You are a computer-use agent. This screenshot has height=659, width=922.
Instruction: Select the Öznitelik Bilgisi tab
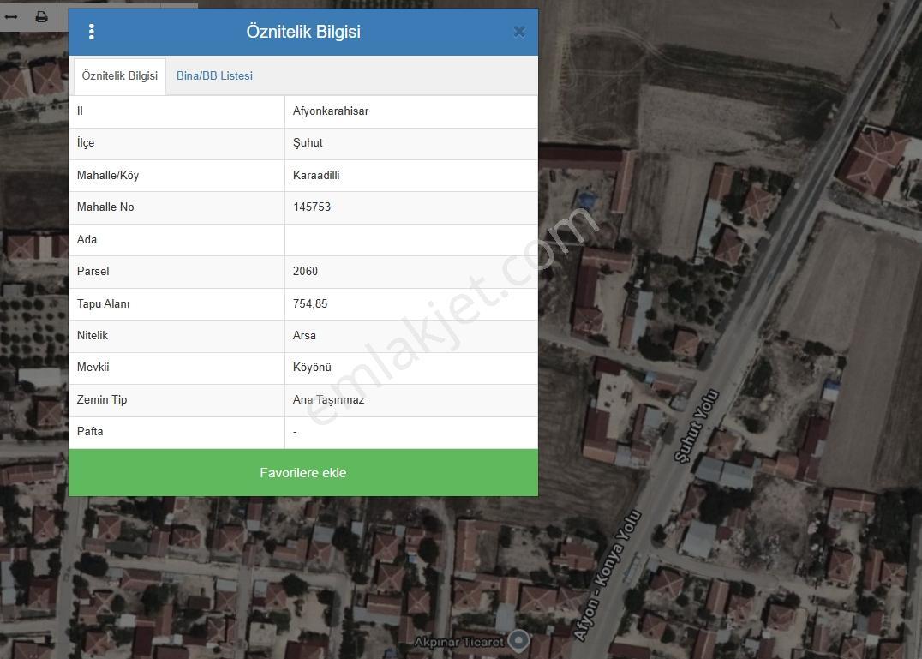[120, 75]
